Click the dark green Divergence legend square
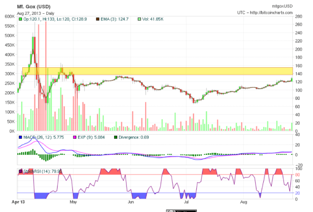This screenshot has height=212, width=313. (115, 137)
